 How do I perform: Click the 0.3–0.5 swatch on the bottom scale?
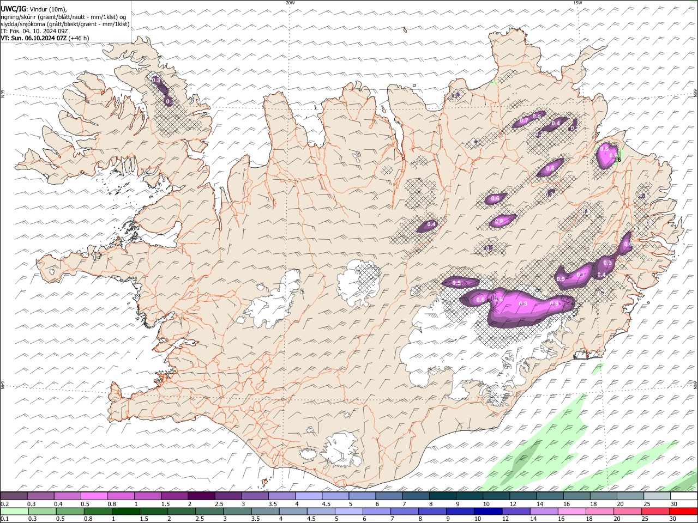point(42,511)
